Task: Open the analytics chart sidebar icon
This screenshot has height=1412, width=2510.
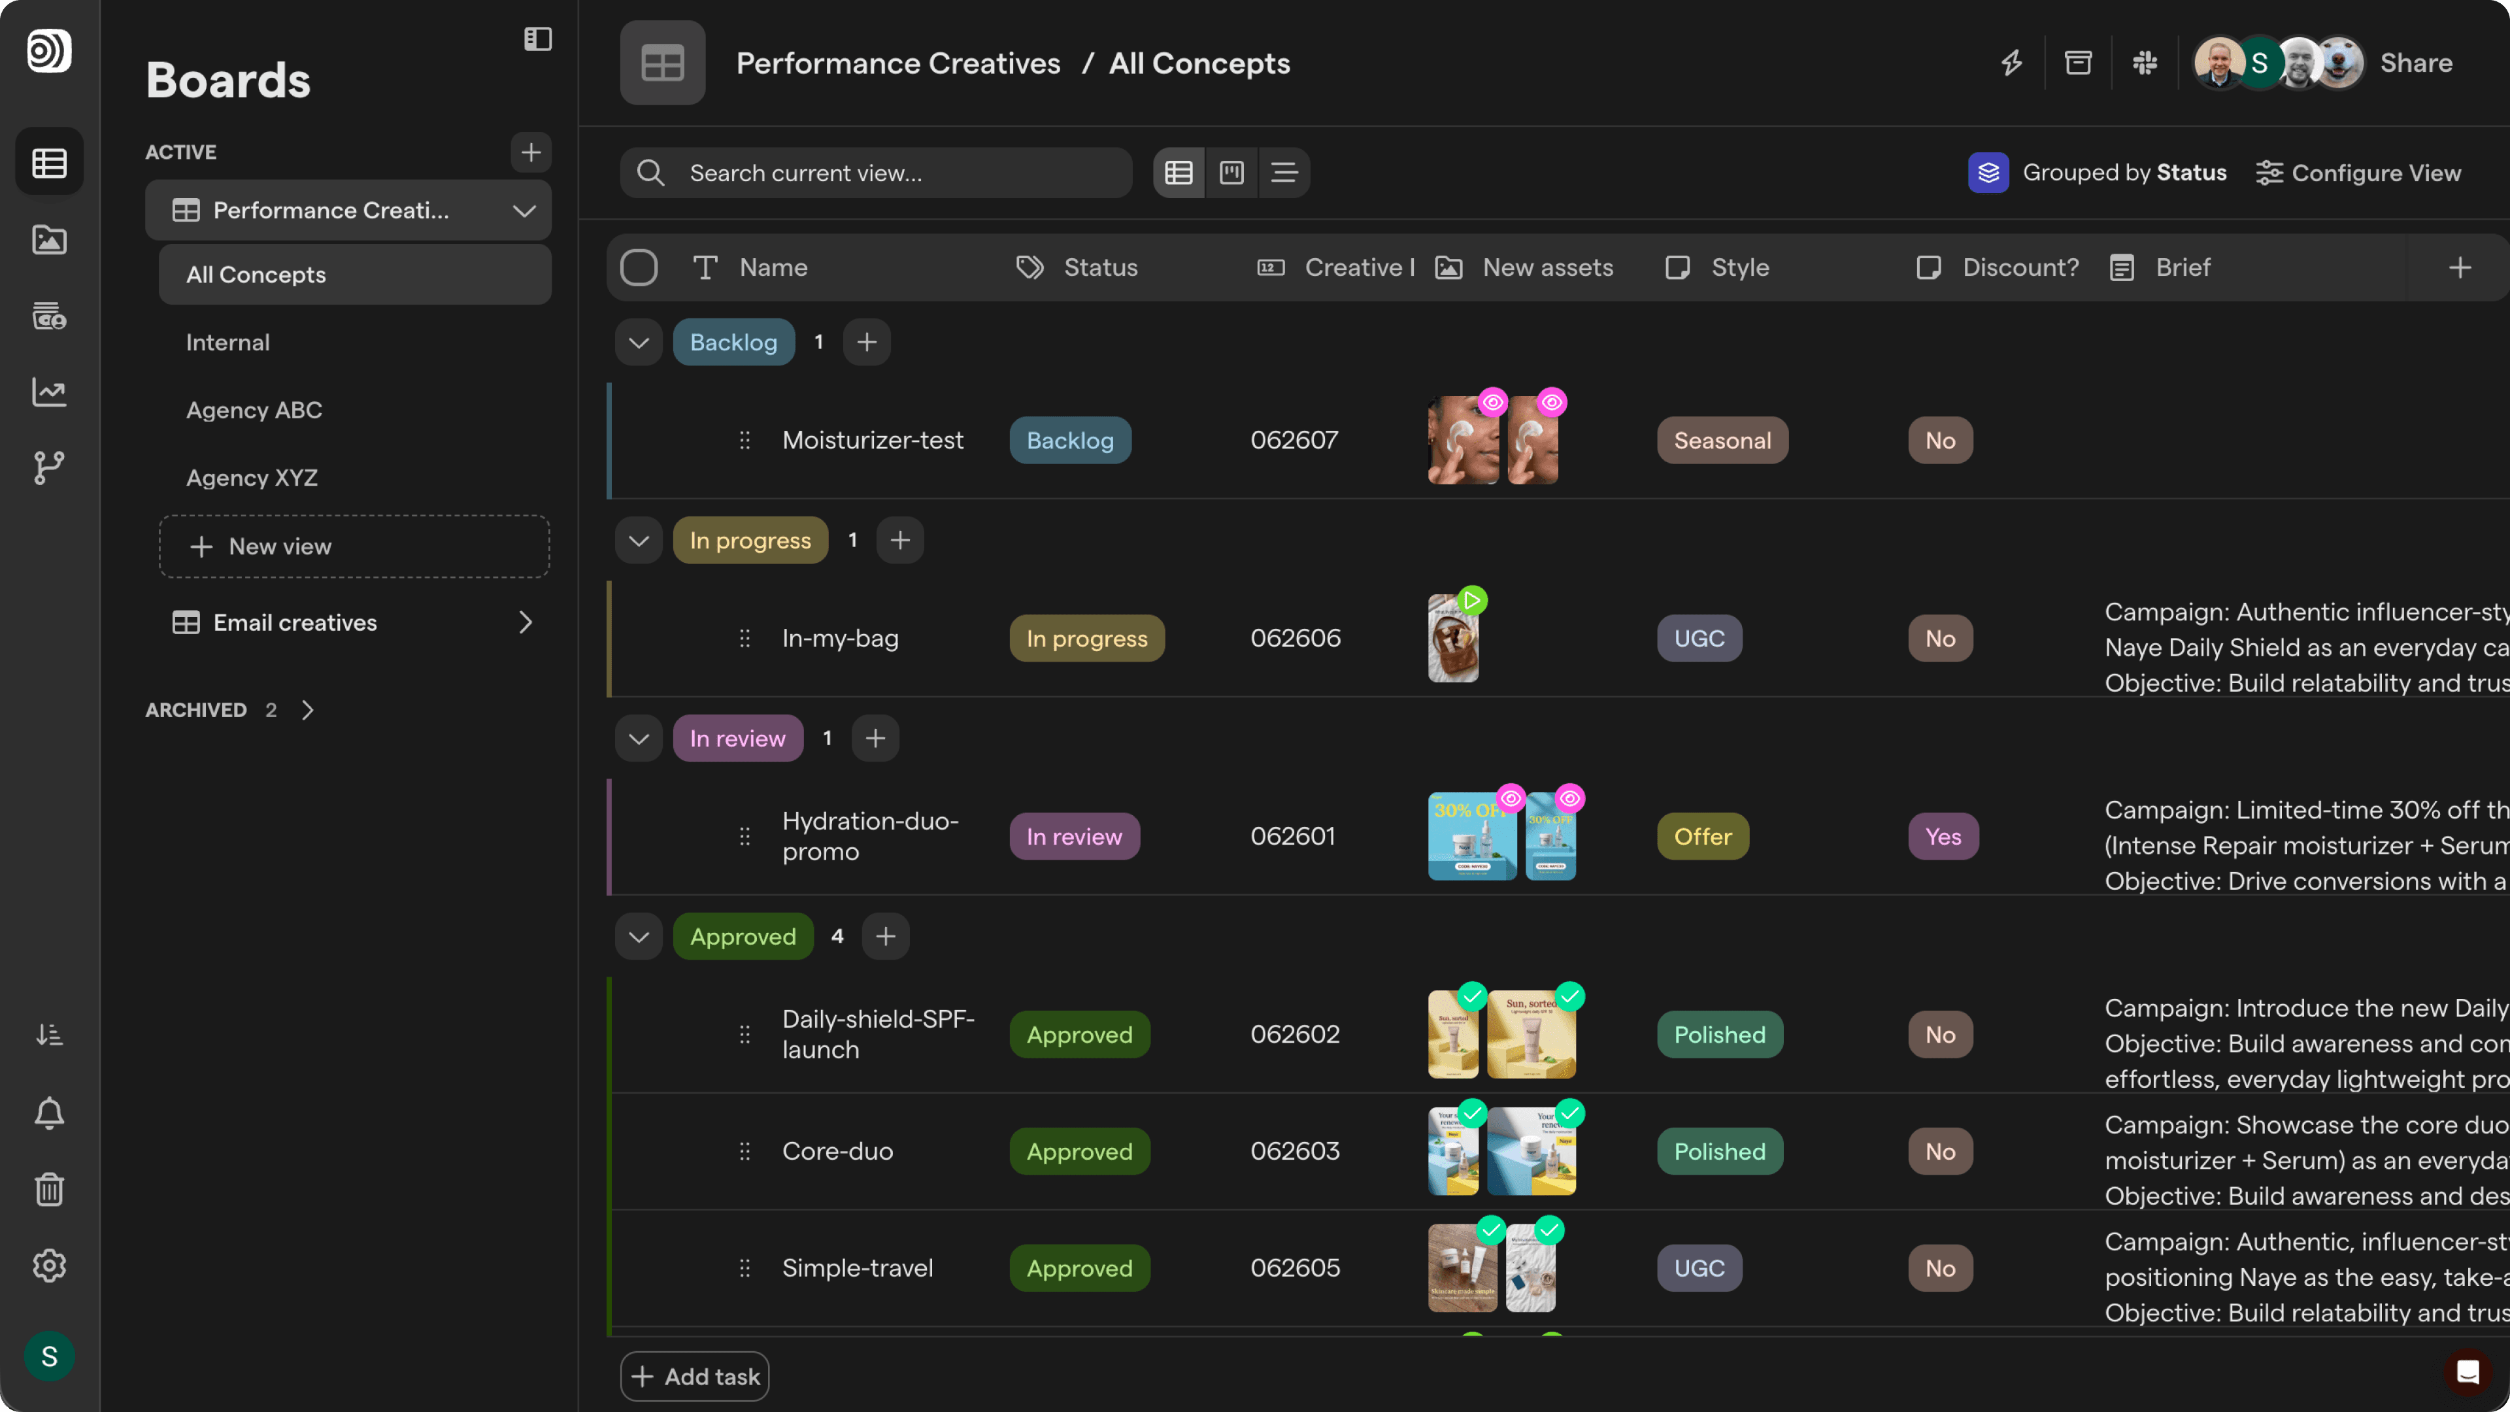Action: pyautogui.click(x=50, y=392)
